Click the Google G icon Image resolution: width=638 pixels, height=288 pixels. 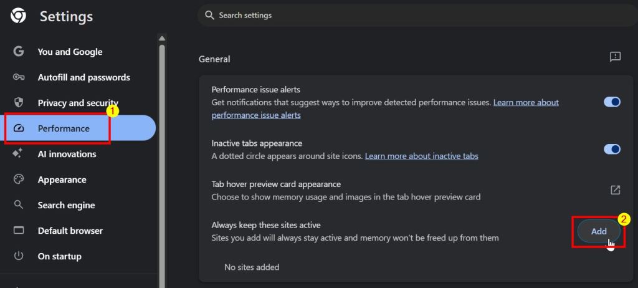[19, 52]
